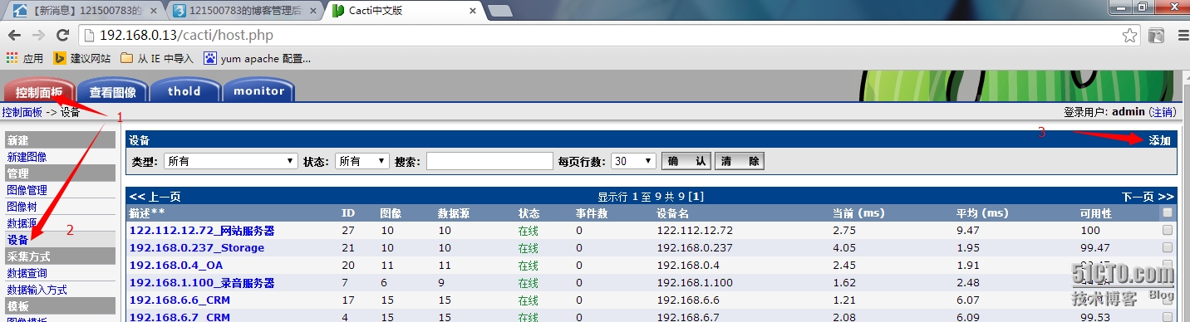Click the browser forward arrow

click(x=38, y=36)
